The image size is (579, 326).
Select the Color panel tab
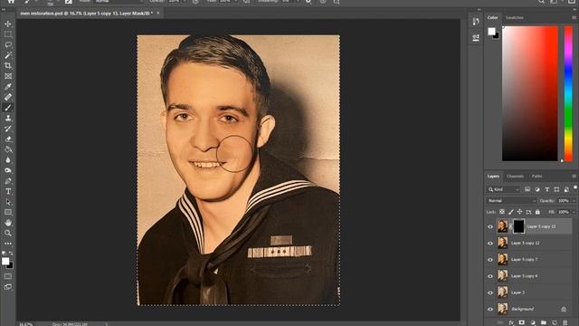pyautogui.click(x=492, y=17)
